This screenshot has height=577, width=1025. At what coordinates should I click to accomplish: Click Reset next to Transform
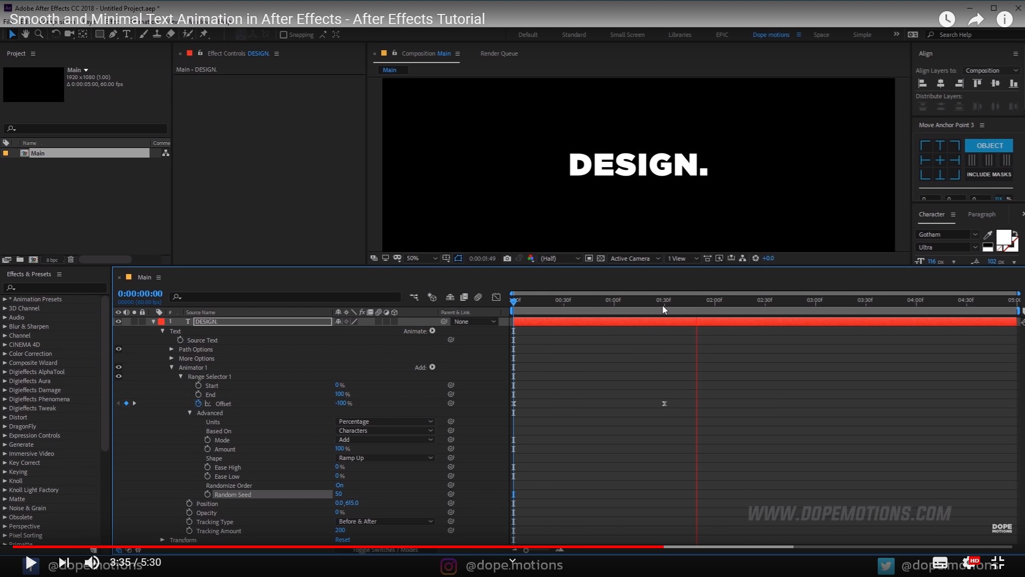[x=342, y=540]
